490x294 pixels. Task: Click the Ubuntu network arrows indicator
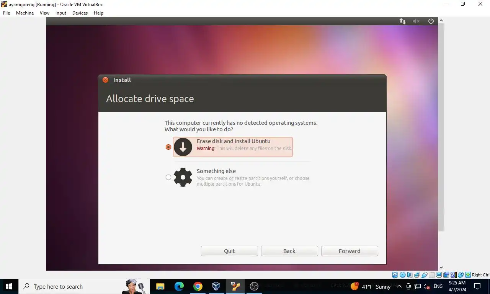[403, 21]
